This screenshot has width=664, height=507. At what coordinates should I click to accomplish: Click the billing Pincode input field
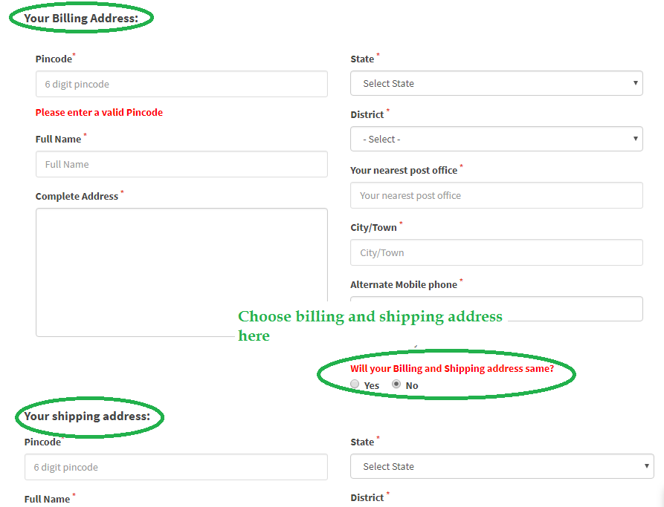pyautogui.click(x=181, y=84)
